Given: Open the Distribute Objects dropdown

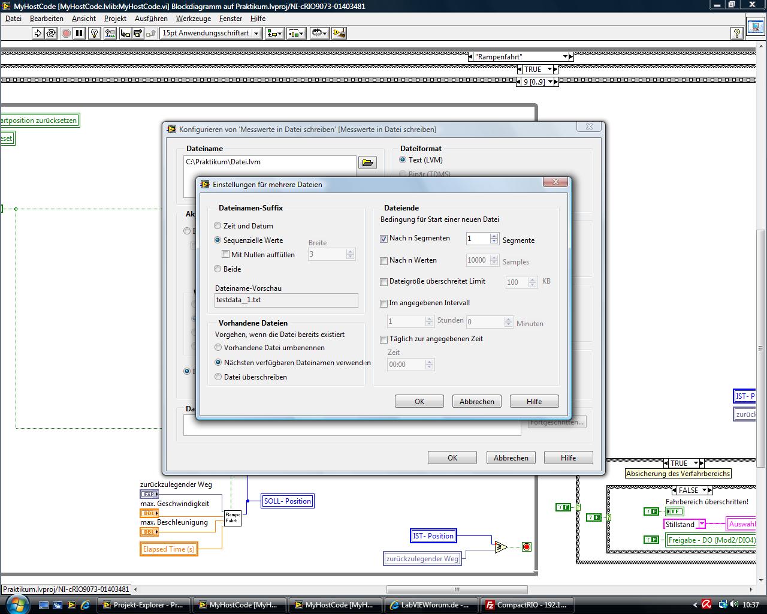Looking at the screenshot, I should click(x=297, y=34).
